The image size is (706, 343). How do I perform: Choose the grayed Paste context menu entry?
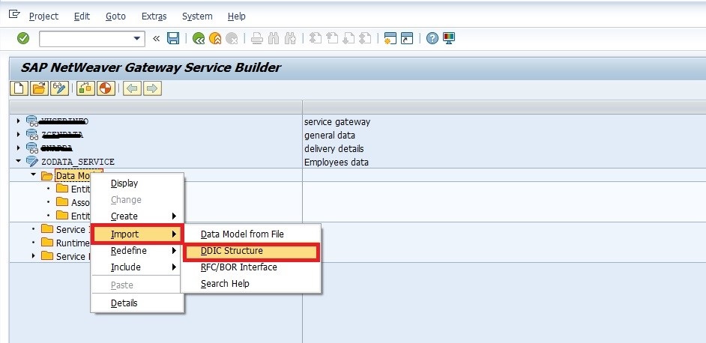coord(122,285)
